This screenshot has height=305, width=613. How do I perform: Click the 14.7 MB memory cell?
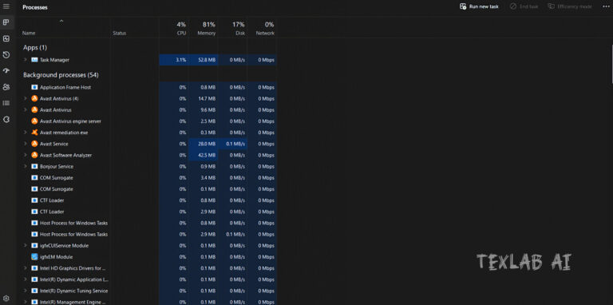[204, 98]
